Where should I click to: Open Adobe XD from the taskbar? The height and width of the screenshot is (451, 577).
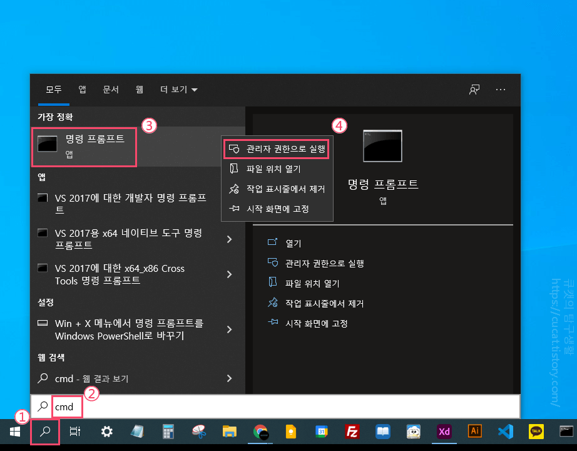coord(444,432)
